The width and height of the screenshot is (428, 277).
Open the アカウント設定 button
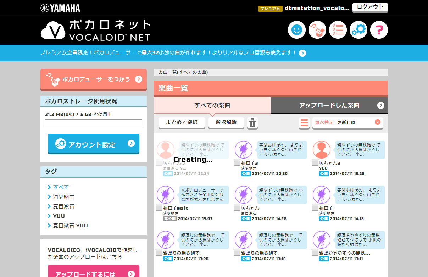(x=94, y=144)
